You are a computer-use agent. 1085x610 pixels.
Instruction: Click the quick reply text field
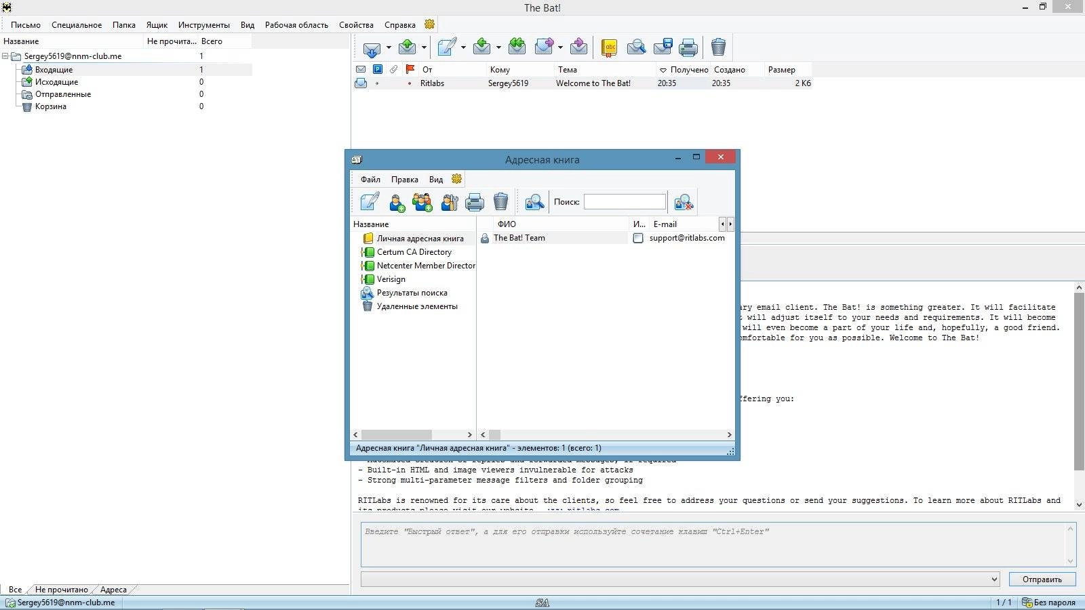tap(718, 544)
